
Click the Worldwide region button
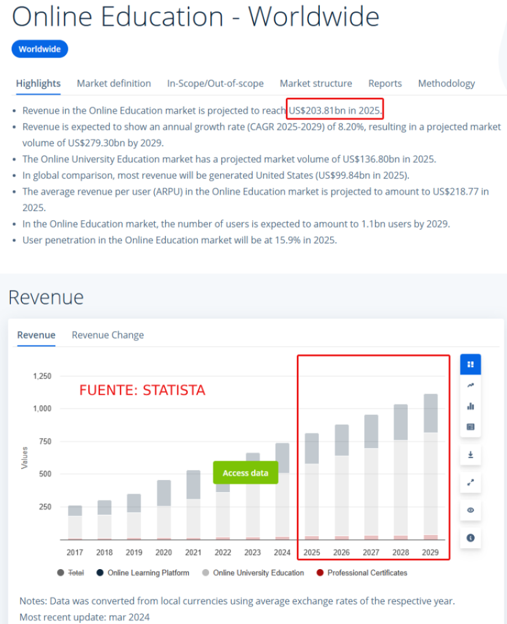tap(40, 49)
